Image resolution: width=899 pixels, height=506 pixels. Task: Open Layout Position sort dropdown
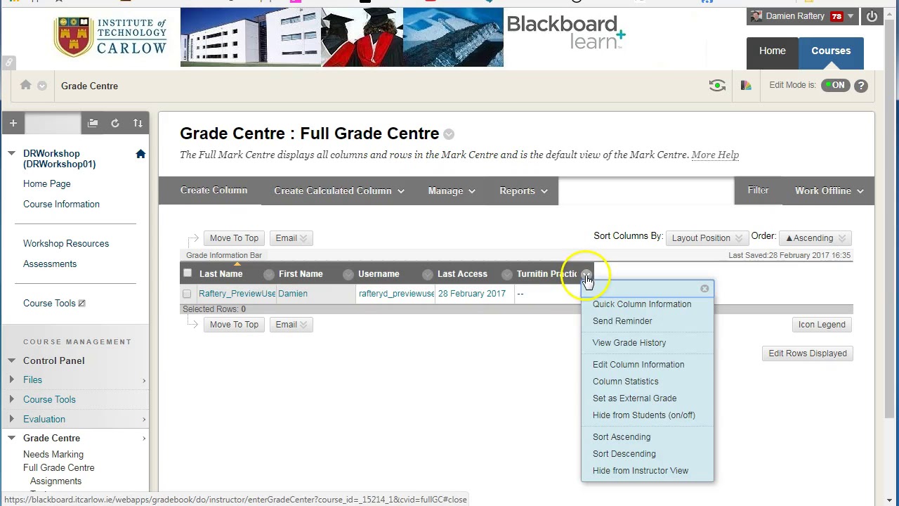point(706,238)
